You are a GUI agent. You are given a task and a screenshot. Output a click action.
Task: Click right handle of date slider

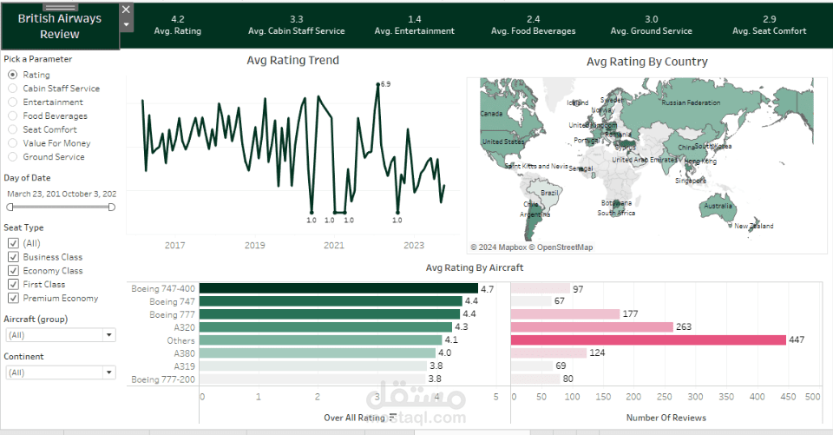[x=112, y=207]
